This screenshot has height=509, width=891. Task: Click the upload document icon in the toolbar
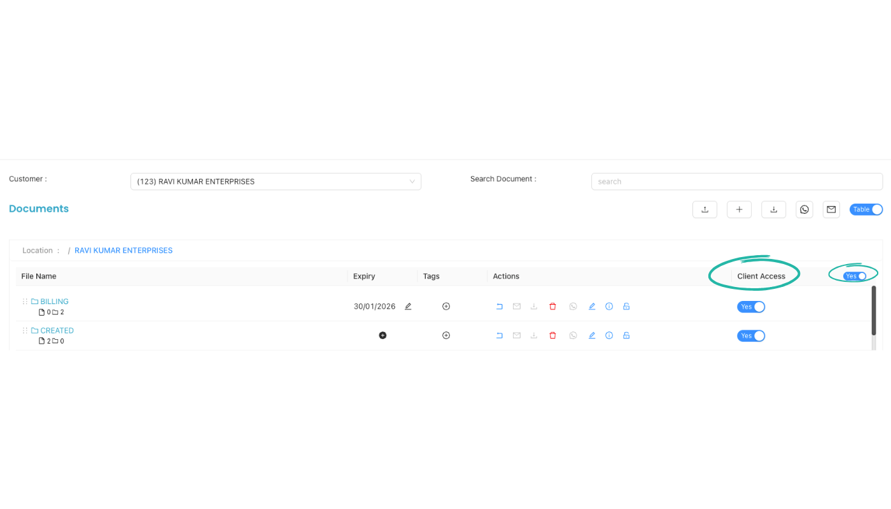click(705, 209)
